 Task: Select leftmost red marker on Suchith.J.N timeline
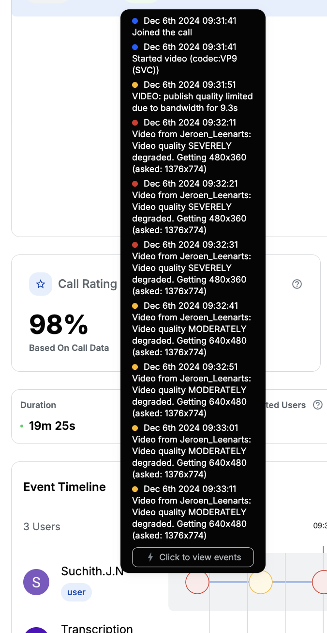pyautogui.click(x=197, y=582)
